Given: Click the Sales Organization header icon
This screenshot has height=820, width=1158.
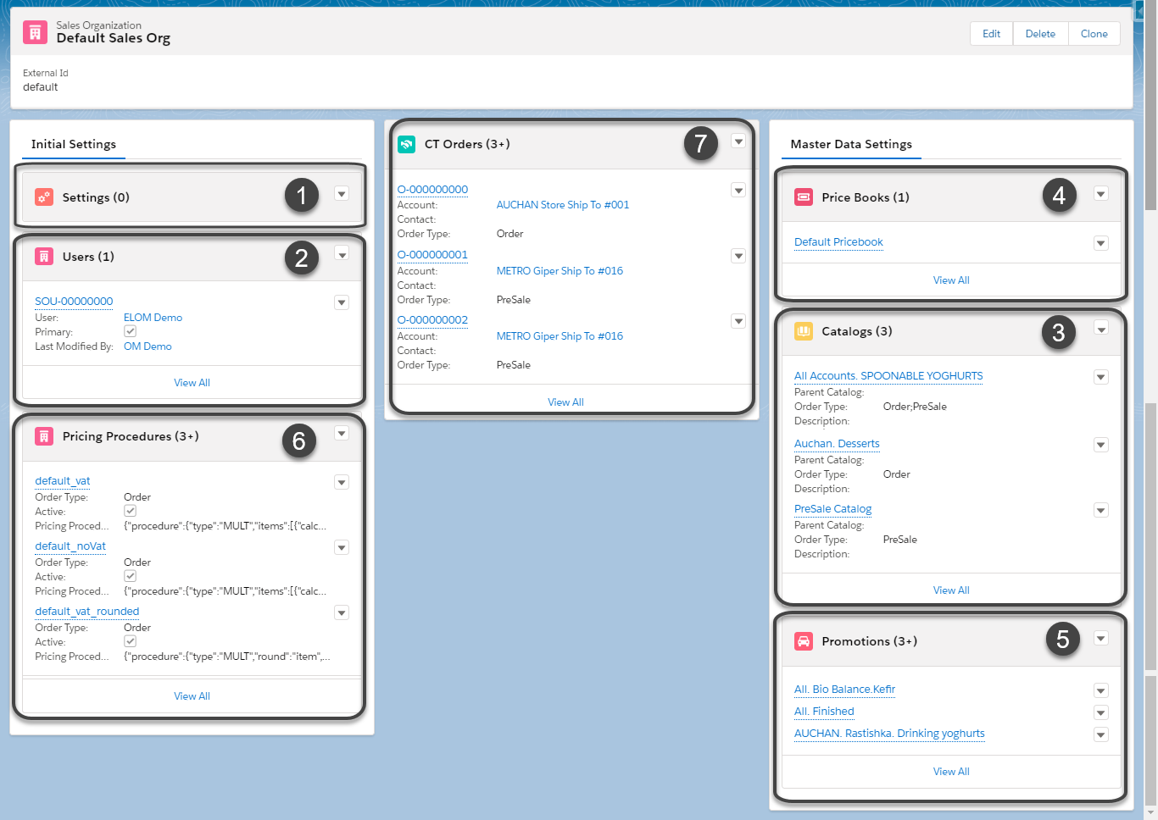Looking at the screenshot, I should pyautogui.click(x=34, y=32).
